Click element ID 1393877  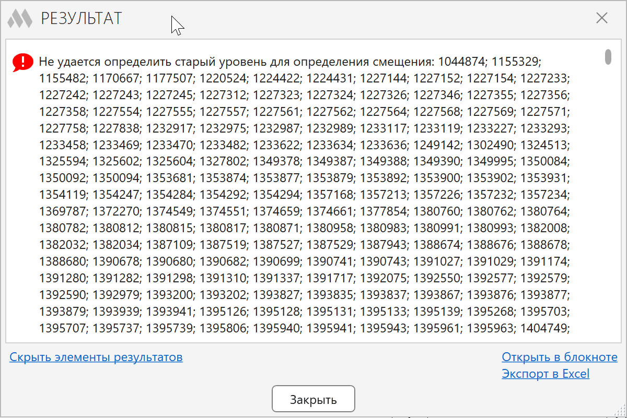coord(543,295)
